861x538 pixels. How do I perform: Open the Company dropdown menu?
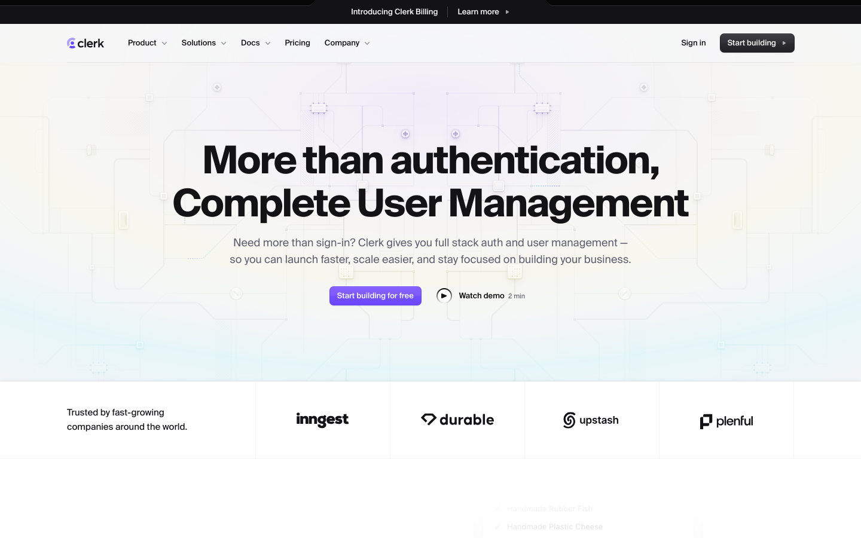[347, 43]
